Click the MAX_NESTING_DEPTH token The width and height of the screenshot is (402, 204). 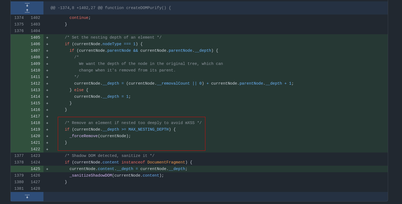point(148,129)
